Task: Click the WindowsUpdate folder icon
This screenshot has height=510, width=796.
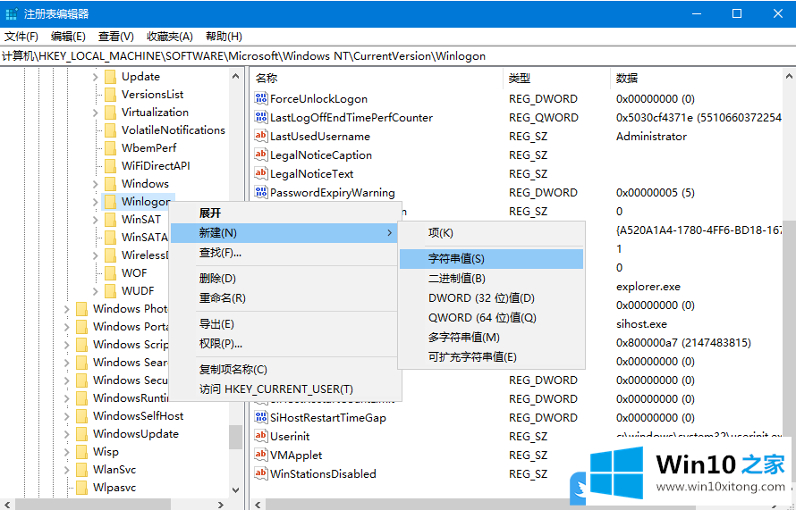Action: coord(81,434)
